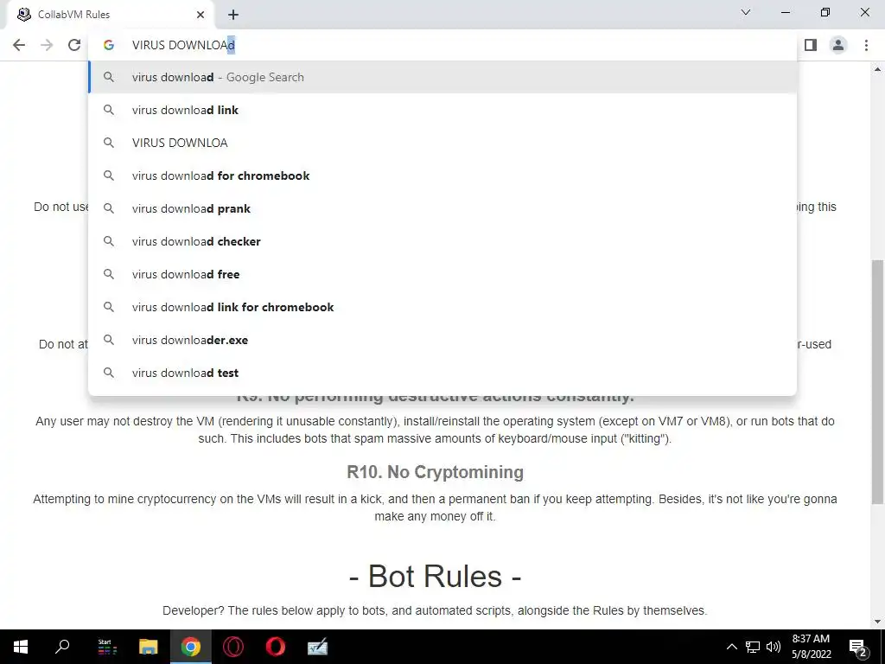Click search icon beside 'virus download prank'
Screen dimensions: 885x664
click(x=109, y=208)
